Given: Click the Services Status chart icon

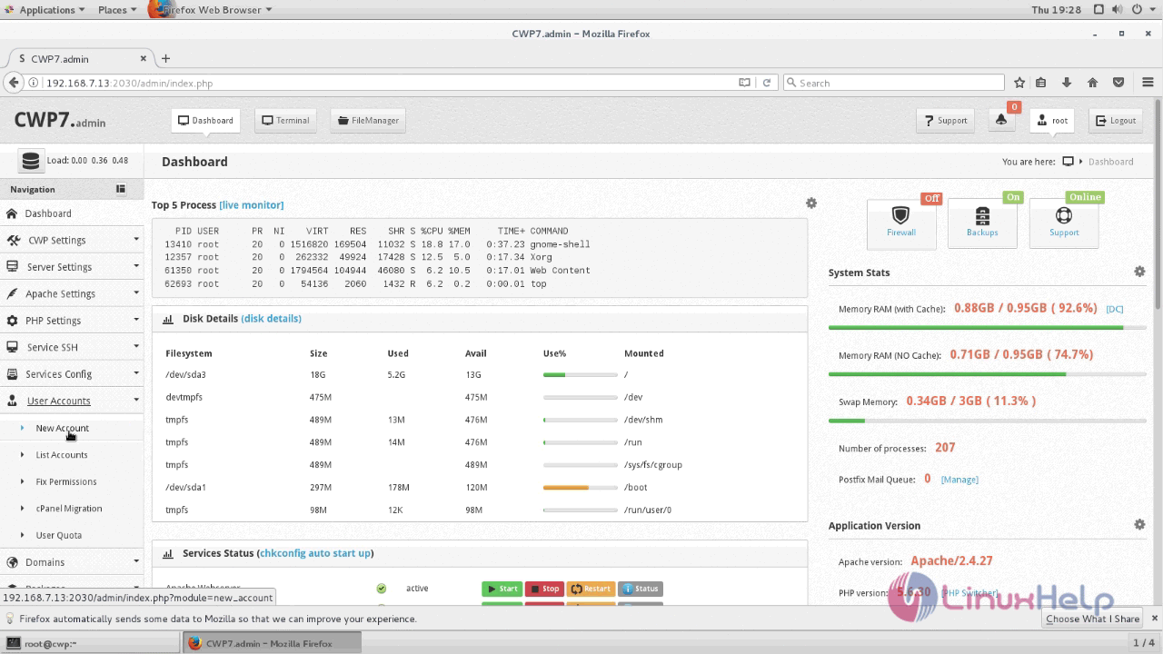Looking at the screenshot, I should coord(168,553).
